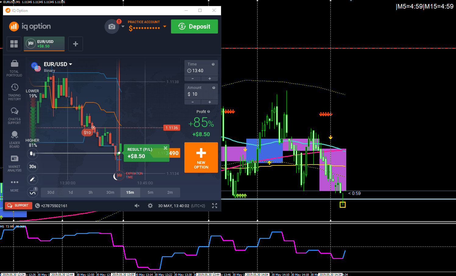
Task: Open Trading History in the sidebar
Action: (x=14, y=92)
